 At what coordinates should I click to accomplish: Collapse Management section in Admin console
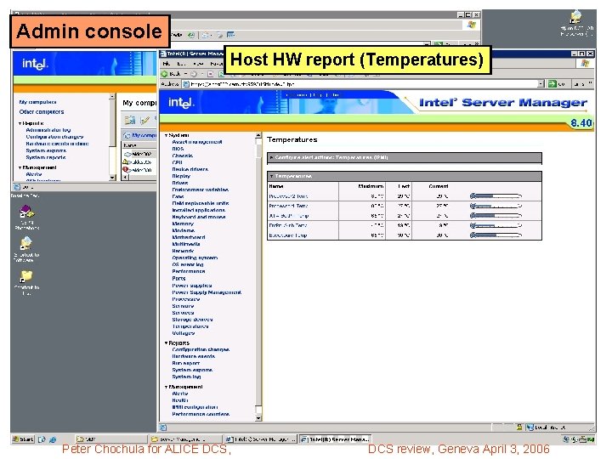pos(20,167)
